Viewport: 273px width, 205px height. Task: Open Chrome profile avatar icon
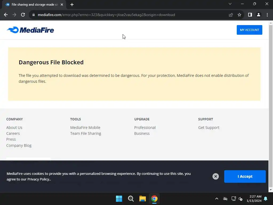259,15
